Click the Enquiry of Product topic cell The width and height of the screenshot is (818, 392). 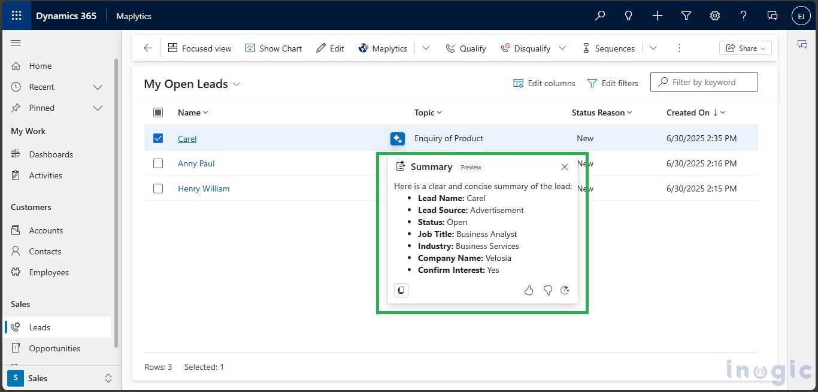[x=449, y=138]
